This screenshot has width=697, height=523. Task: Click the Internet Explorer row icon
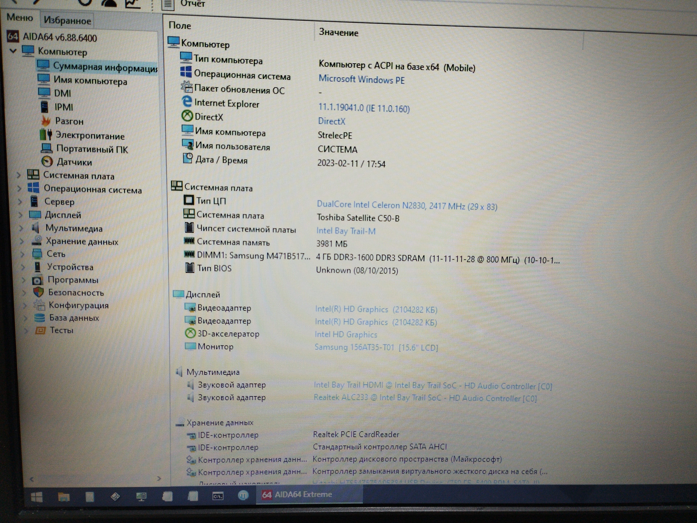187,102
